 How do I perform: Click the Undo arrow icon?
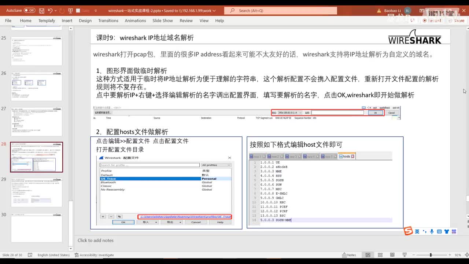(50, 11)
